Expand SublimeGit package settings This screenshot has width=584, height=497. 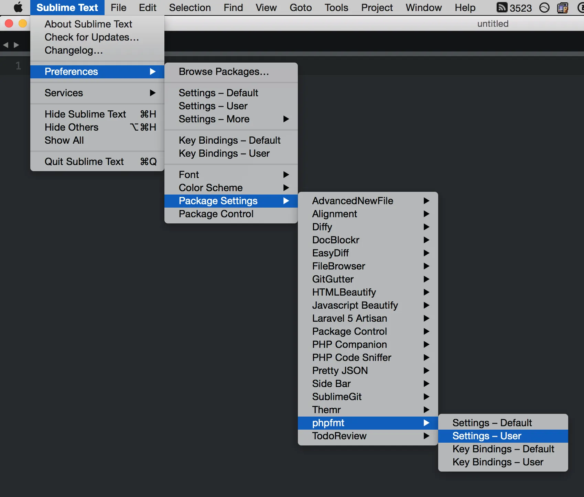368,397
